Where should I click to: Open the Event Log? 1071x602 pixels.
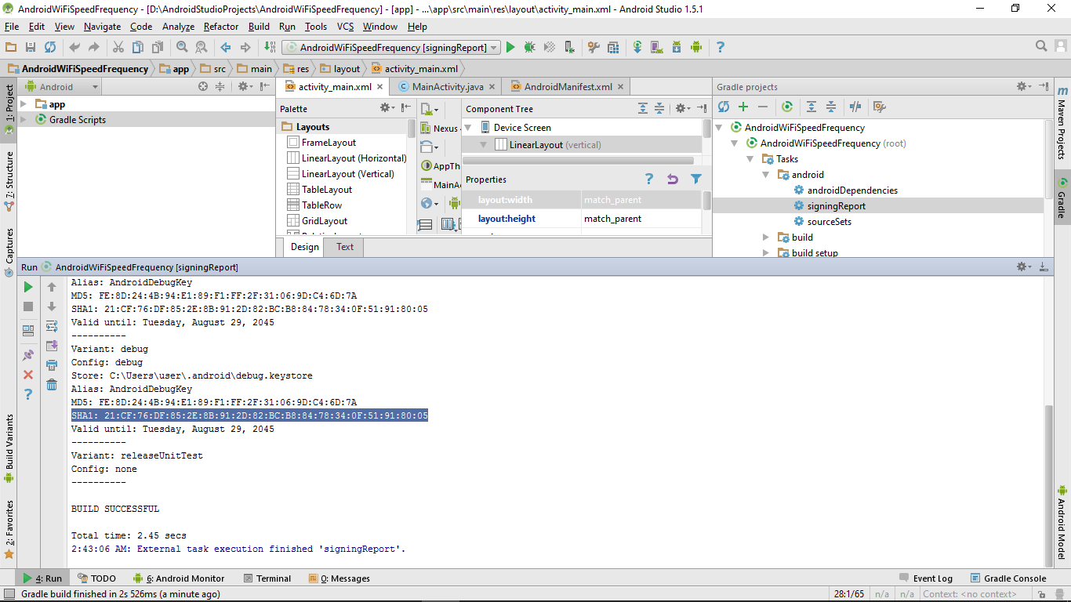(x=926, y=578)
